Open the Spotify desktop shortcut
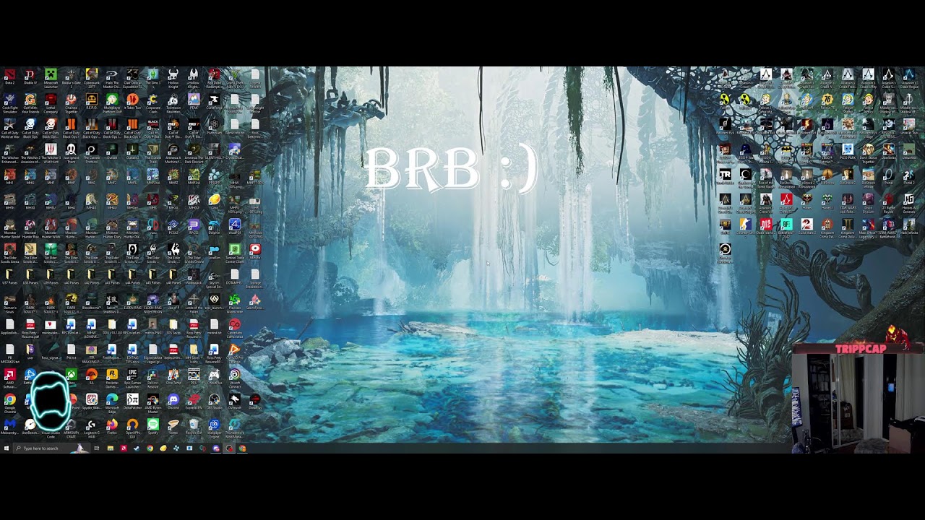Image resolution: width=925 pixels, height=520 pixels. pos(152,427)
